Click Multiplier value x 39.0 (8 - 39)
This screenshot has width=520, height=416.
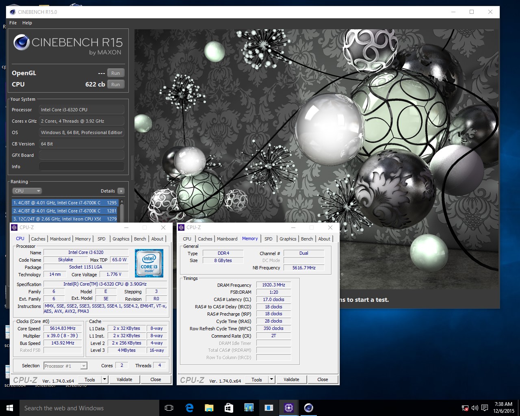coord(63,336)
